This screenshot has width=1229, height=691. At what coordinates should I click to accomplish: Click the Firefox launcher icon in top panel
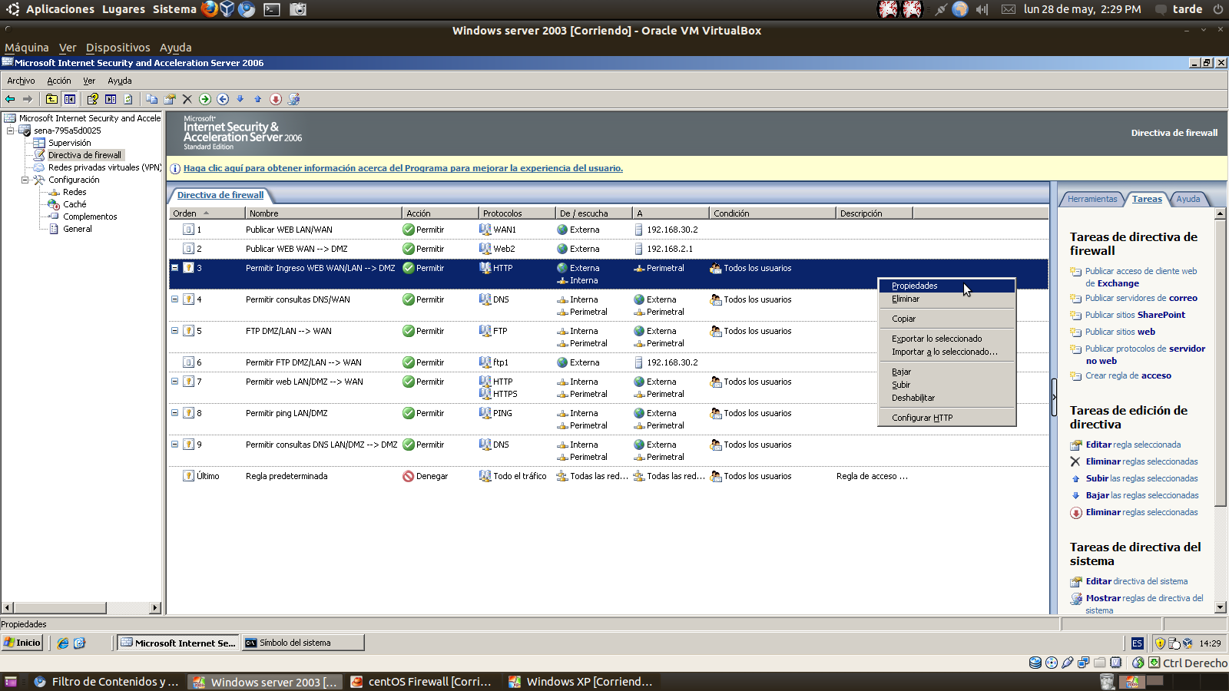pyautogui.click(x=209, y=9)
